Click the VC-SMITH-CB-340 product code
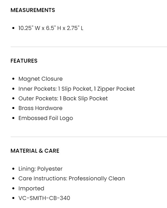The width and height of the screenshot is (167, 208). click(44, 198)
